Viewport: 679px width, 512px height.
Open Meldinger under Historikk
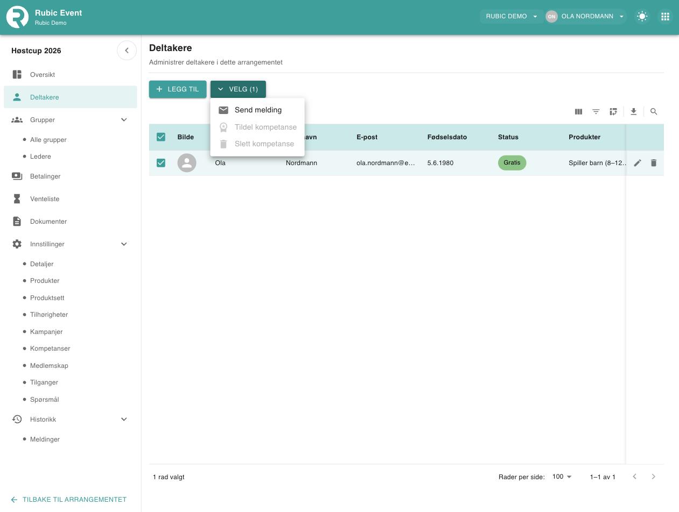pyautogui.click(x=45, y=439)
